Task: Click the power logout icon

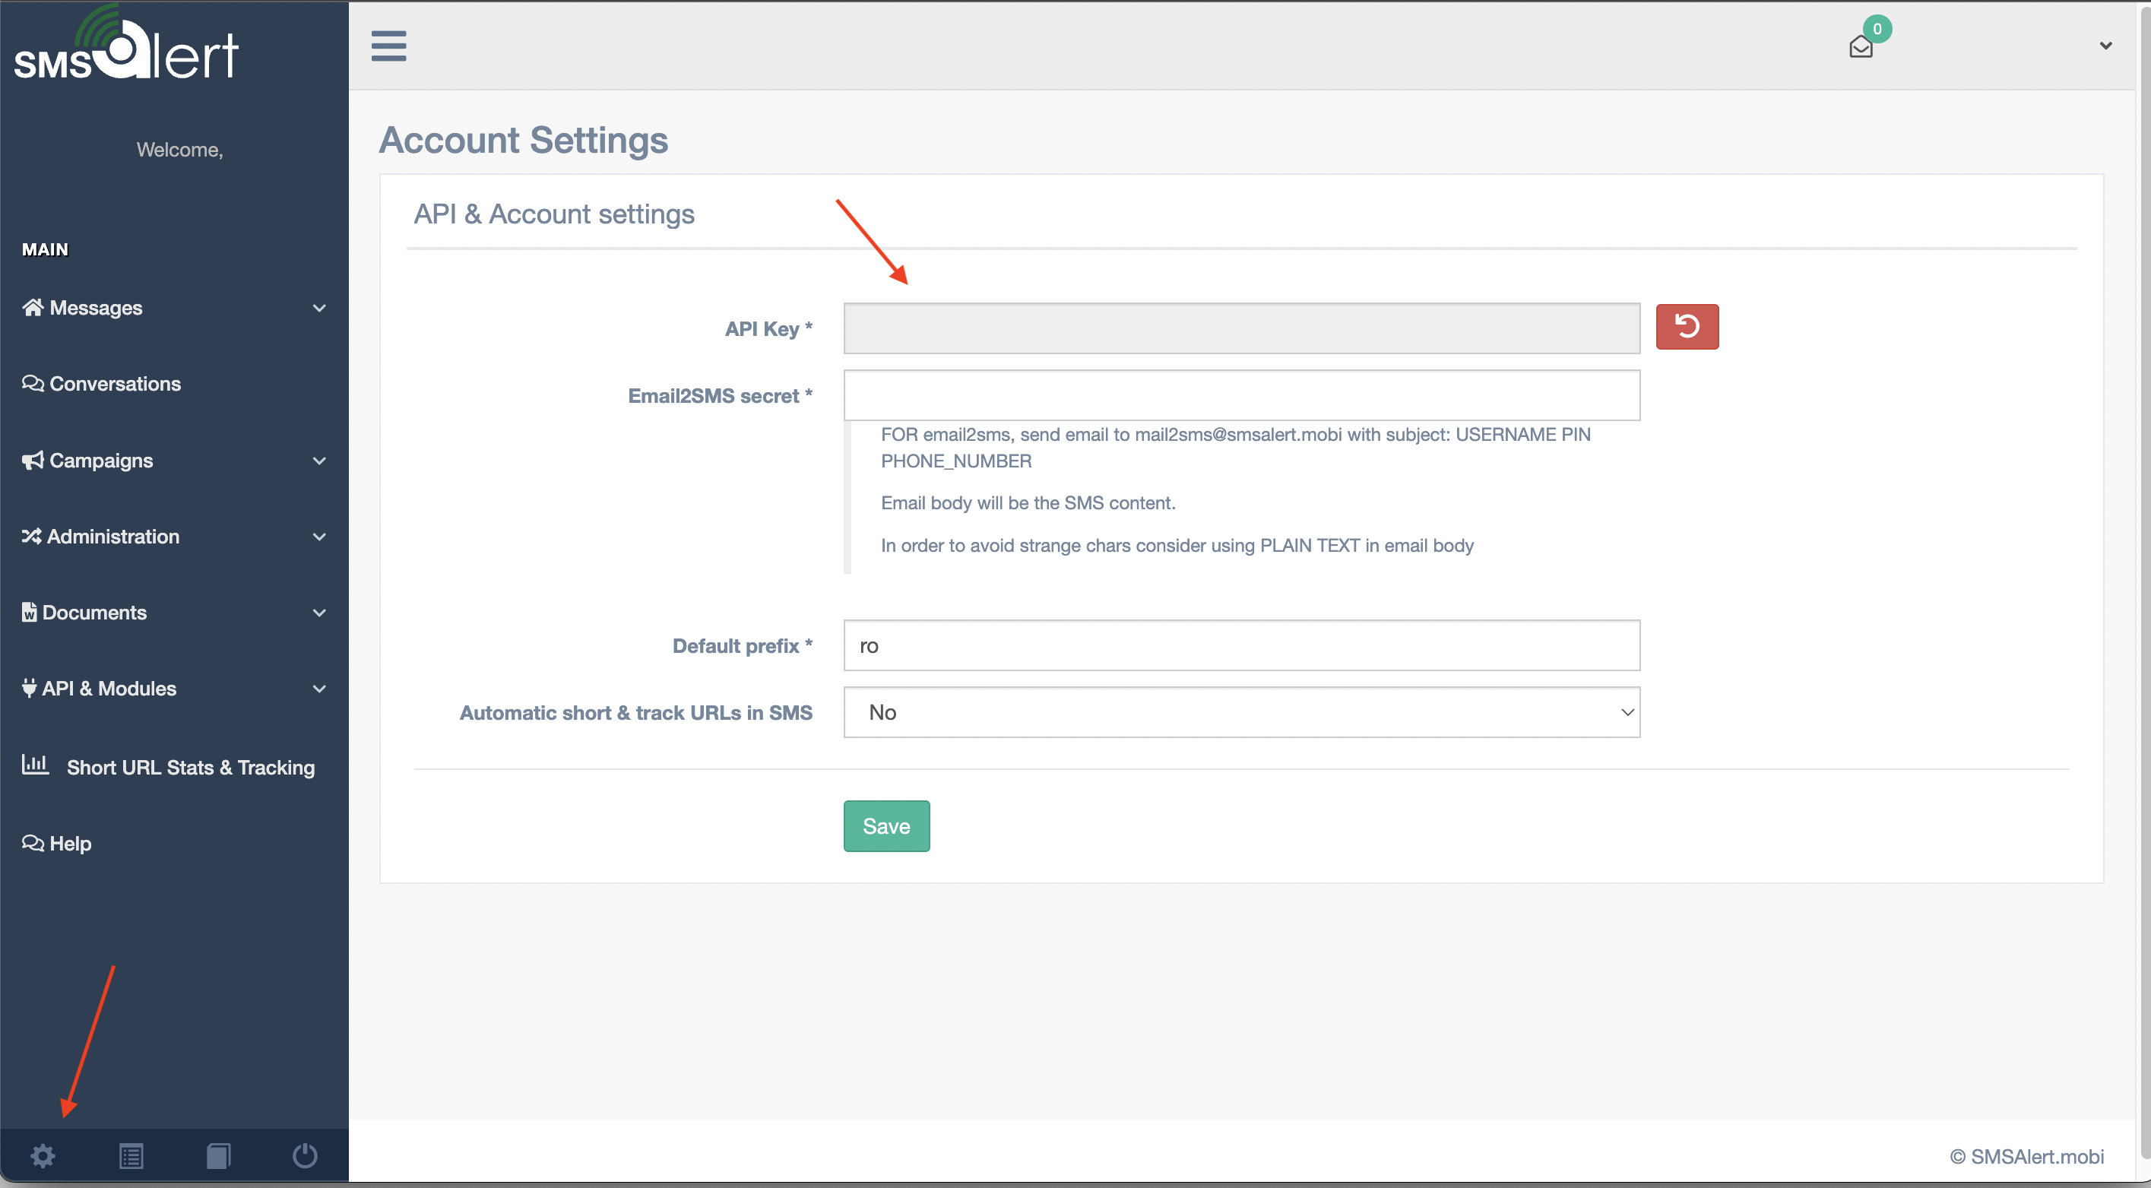Action: [305, 1155]
